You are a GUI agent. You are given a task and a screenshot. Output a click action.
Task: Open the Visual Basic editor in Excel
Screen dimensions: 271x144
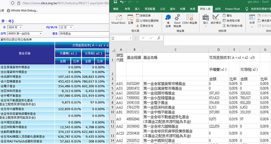[x=118, y=19]
